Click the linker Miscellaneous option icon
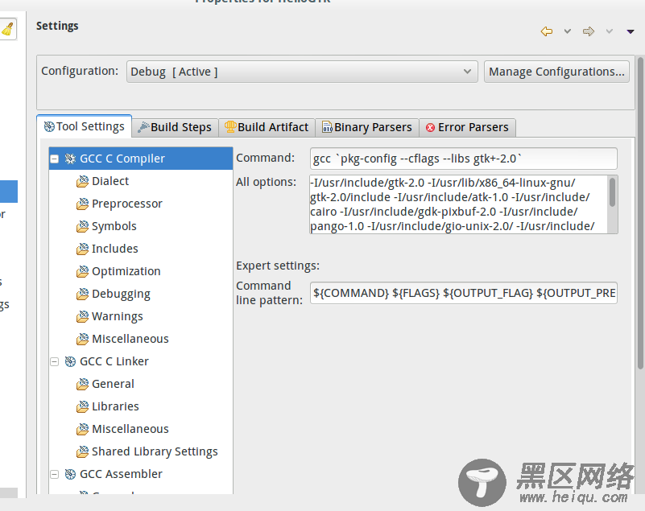This screenshot has height=511, width=645. pyautogui.click(x=82, y=430)
